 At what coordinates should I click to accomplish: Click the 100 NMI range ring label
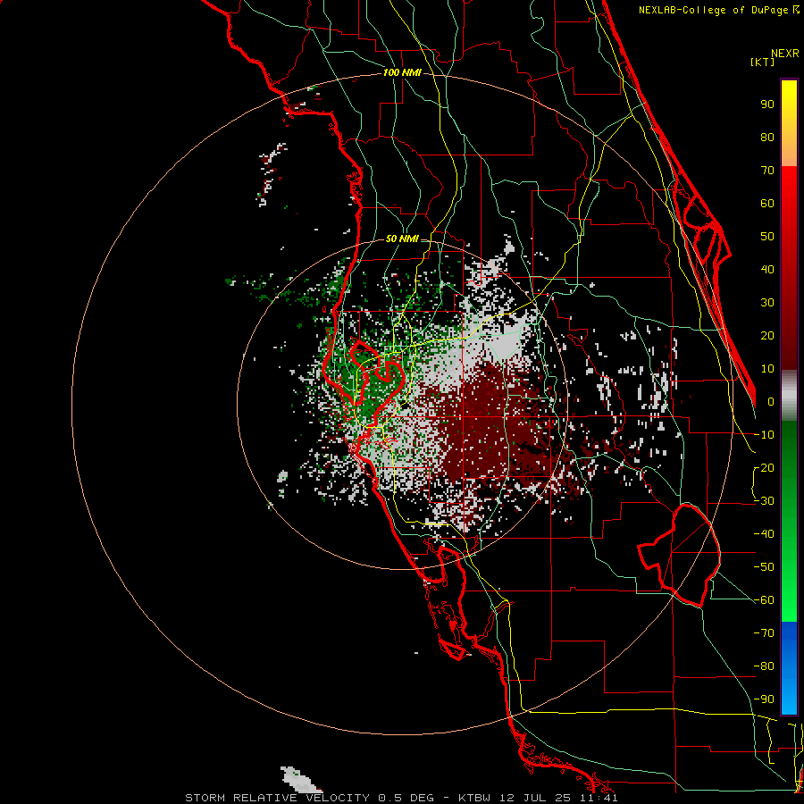coord(402,72)
